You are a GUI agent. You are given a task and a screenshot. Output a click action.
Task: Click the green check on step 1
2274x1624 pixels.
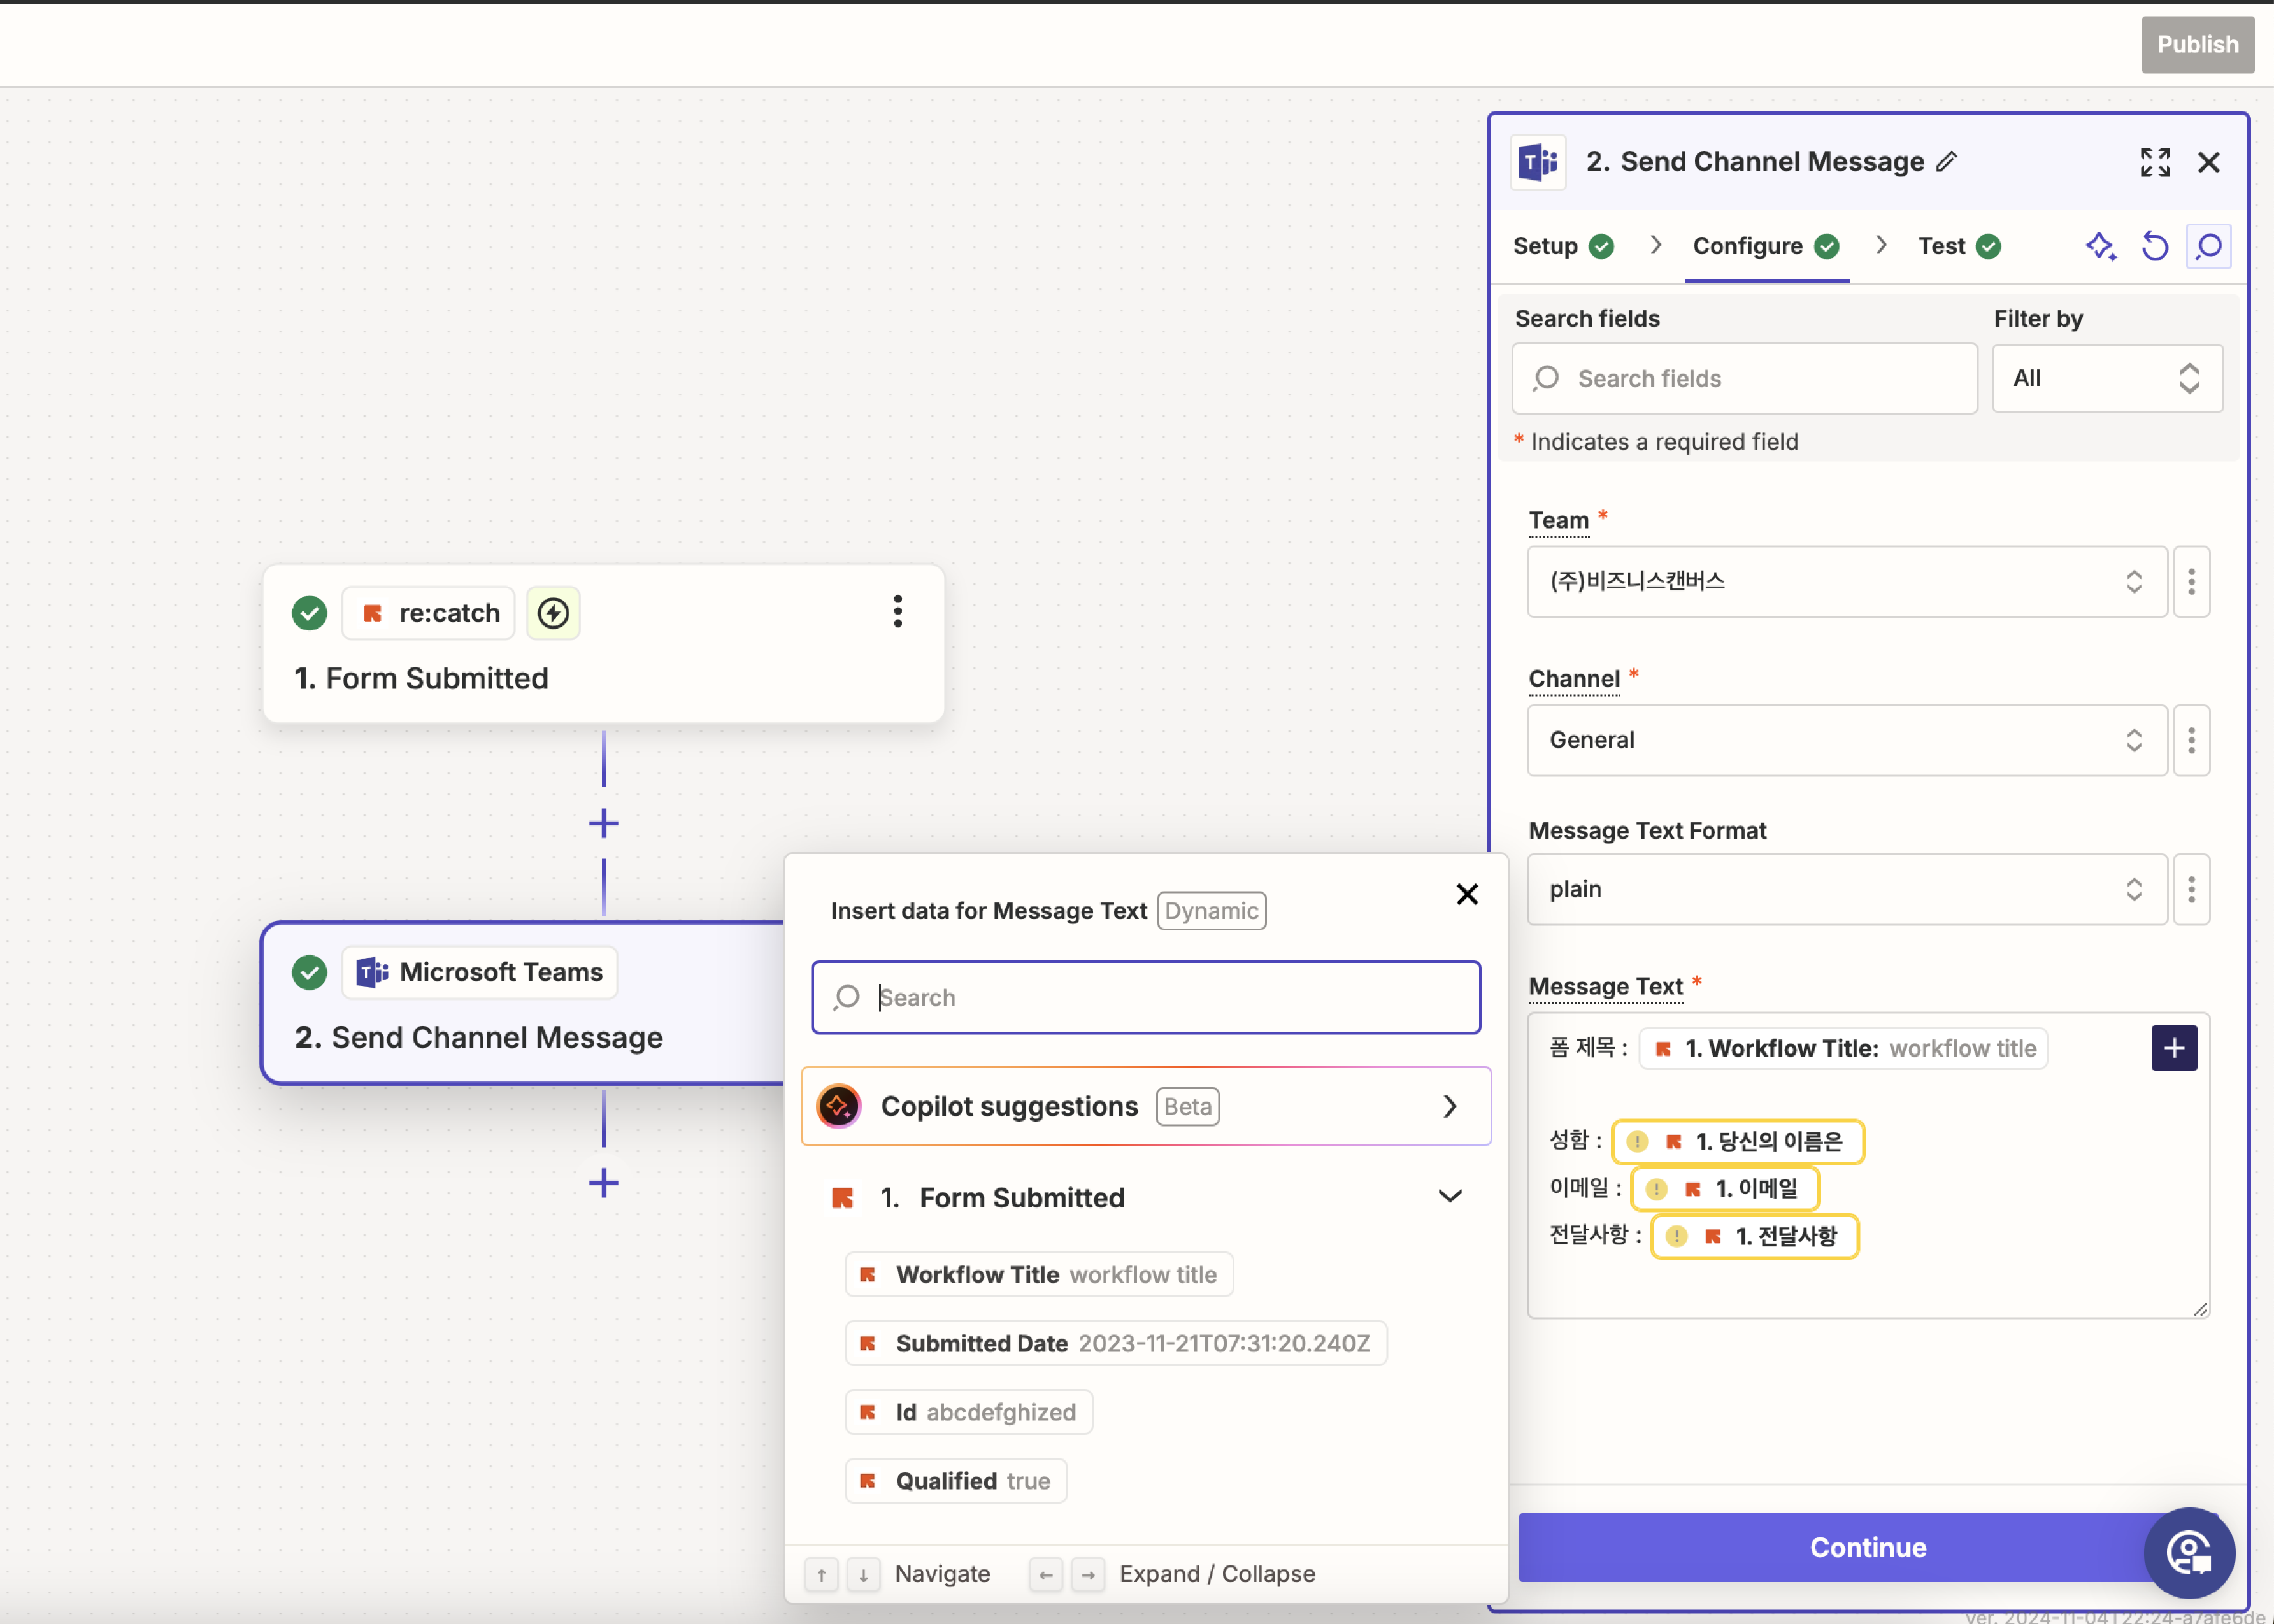309,613
